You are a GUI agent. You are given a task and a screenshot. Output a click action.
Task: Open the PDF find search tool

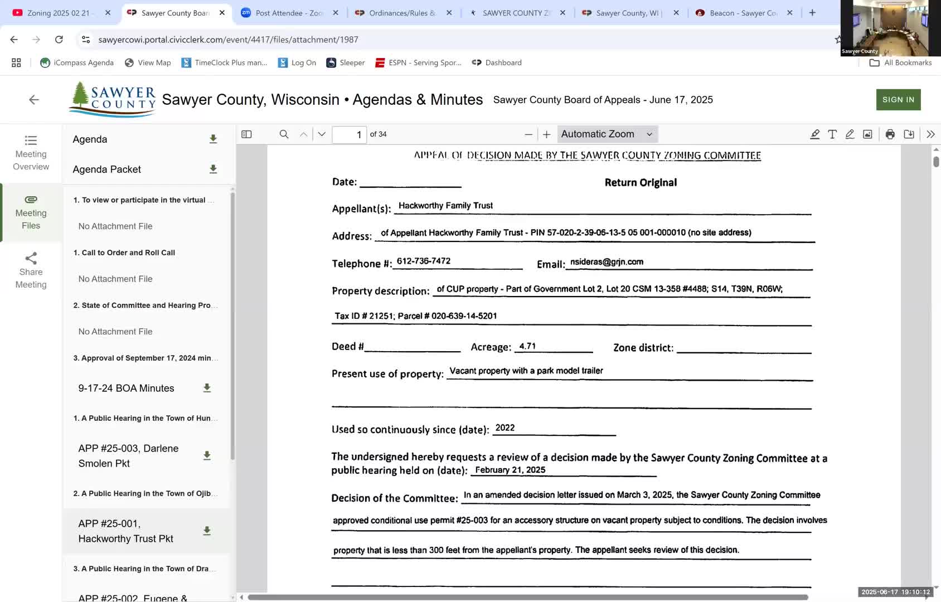[x=284, y=134]
